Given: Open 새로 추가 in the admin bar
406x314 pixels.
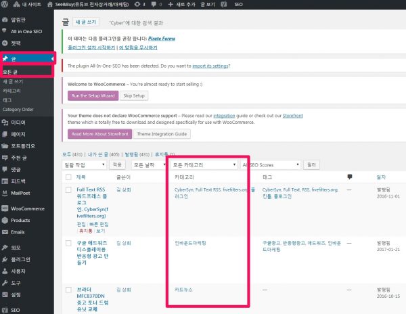Looking at the screenshot, I should [181, 5].
